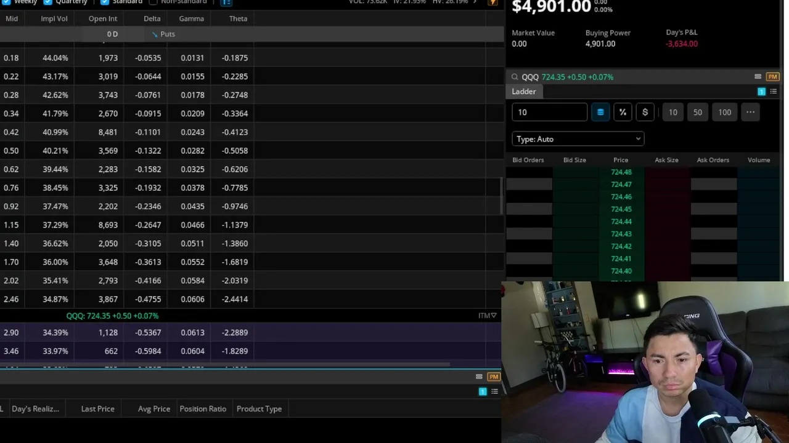Sort positions by Last Price column
The height and width of the screenshot is (443, 789).
pyautogui.click(x=97, y=409)
